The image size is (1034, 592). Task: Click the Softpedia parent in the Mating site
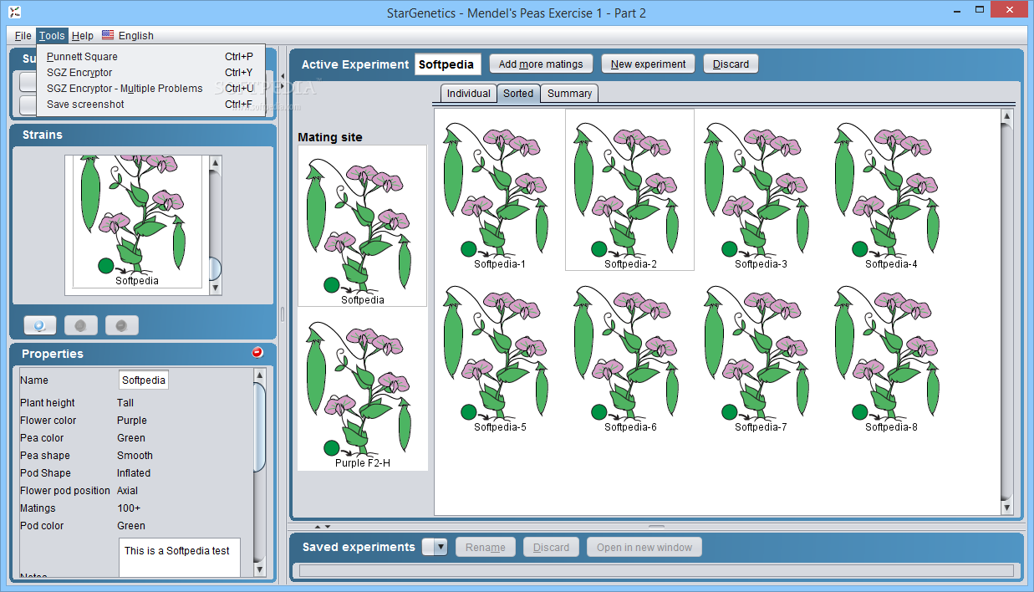[363, 226]
